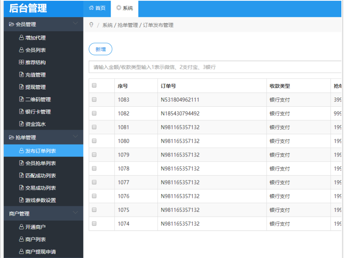Collapse the 抢单管理 menu section
Viewport: 344px width, 258px height.
[75, 137]
